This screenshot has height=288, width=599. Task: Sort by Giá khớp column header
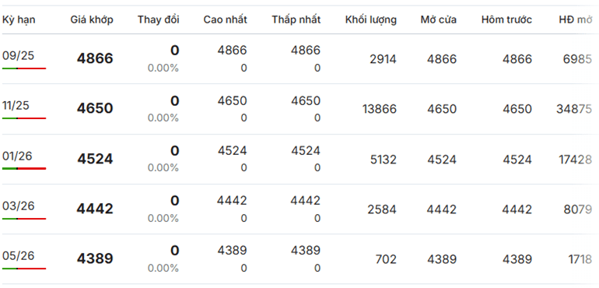pos(92,20)
